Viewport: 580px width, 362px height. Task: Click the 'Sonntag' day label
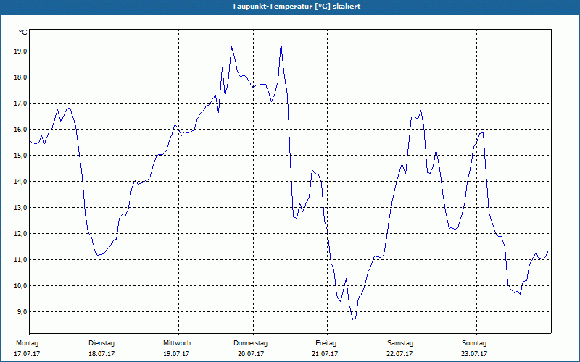pyautogui.click(x=474, y=343)
